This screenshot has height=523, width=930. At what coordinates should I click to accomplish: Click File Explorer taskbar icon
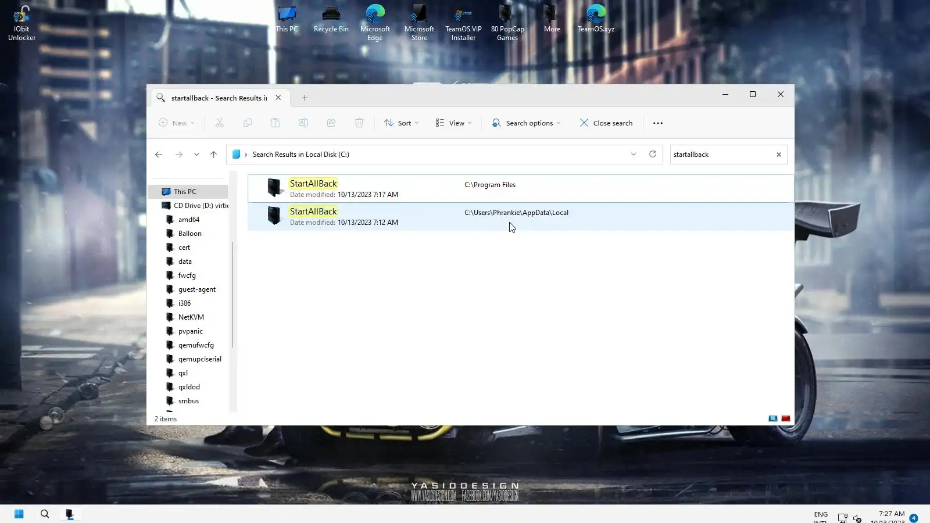(x=70, y=514)
